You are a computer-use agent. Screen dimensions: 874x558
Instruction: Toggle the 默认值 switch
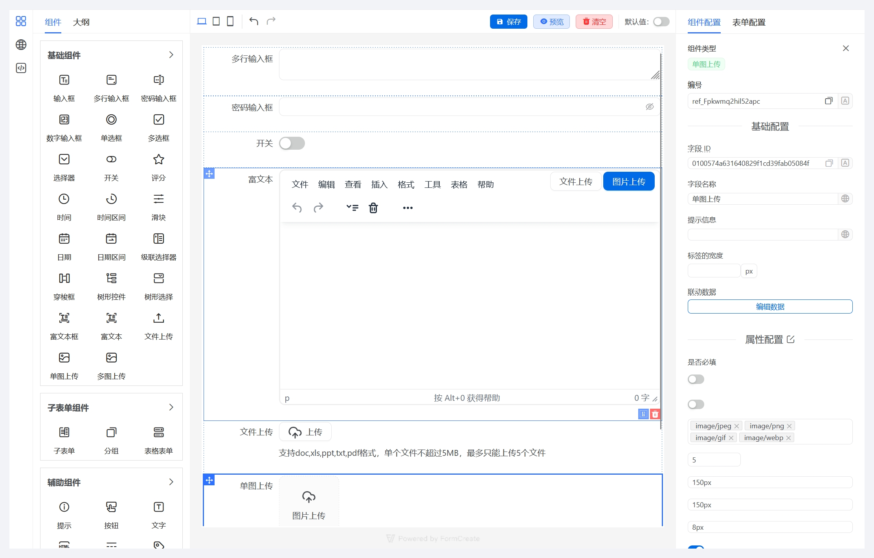tap(661, 22)
